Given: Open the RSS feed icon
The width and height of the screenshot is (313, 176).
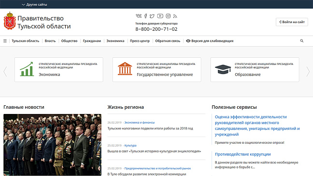Looking at the screenshot, I should pos(175,16).
